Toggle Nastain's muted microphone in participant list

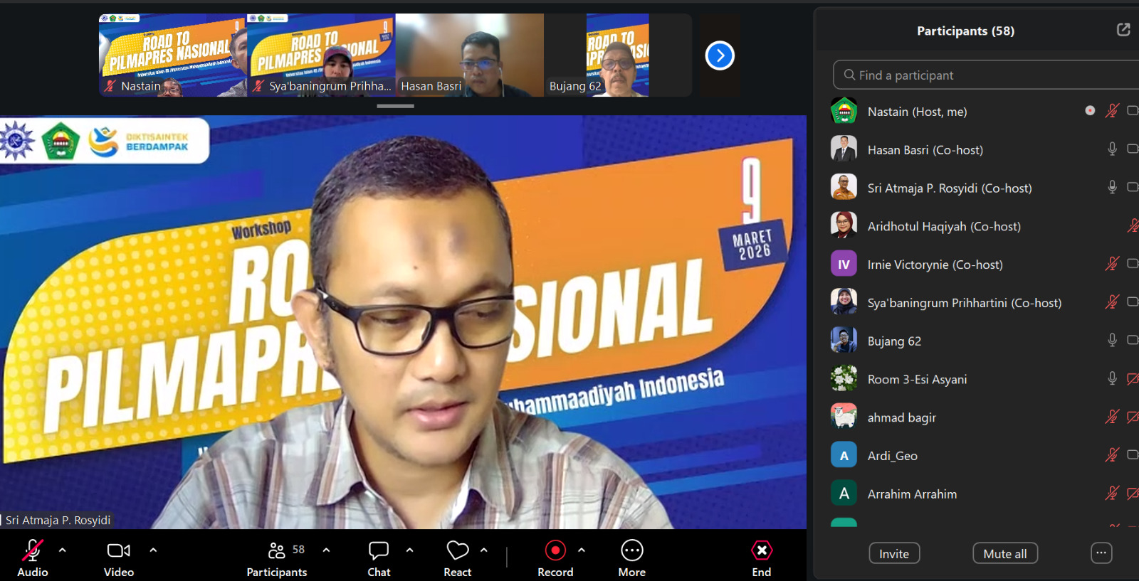point(1112,111)
